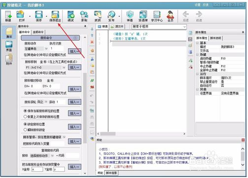The image size is (248, 178).
Task: Open the 脚本暂停 pause-option dropdown
Action: click(x=64, y=137)
